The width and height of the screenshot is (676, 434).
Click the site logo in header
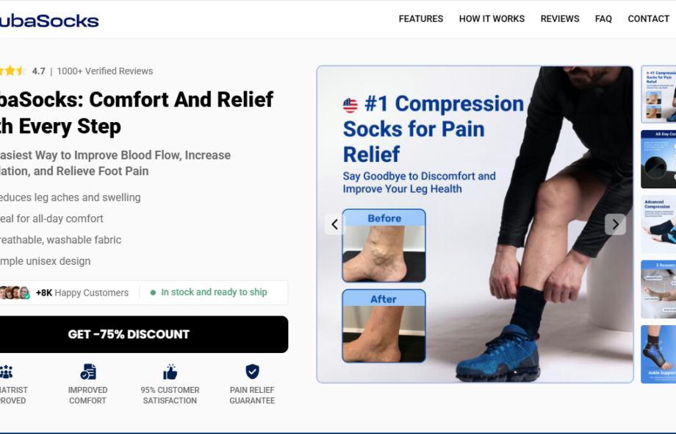(49, 21)
